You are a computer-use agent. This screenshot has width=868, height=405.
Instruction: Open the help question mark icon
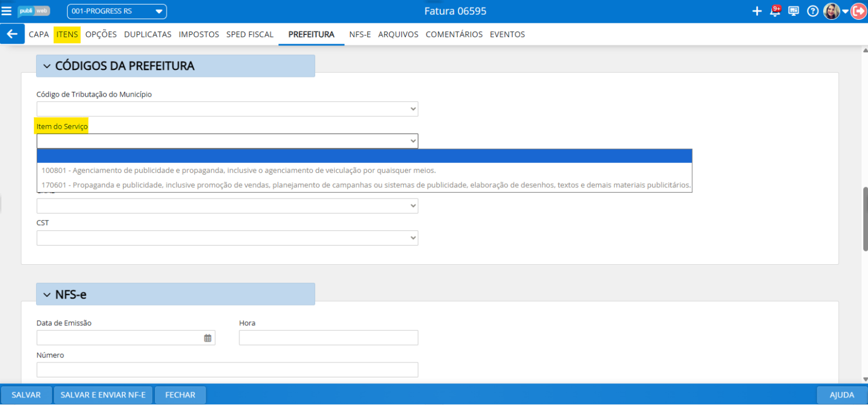coord(813,11)
